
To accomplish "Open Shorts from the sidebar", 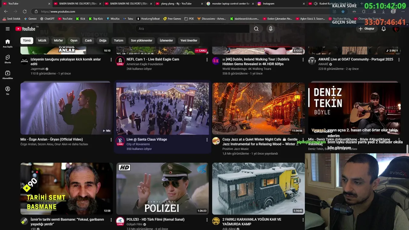I will (x=8, y=59).
